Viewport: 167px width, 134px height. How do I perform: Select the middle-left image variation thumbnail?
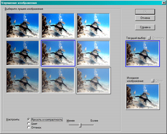tap(23, 53)
